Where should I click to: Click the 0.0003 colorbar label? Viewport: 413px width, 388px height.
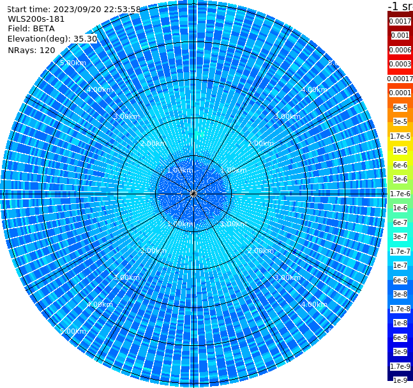tap(400, 64)
